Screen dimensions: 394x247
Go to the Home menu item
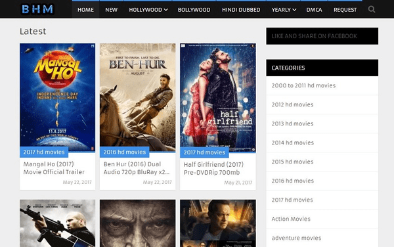(85, 10)
